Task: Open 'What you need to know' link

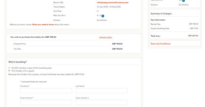Action: point(43,24)
